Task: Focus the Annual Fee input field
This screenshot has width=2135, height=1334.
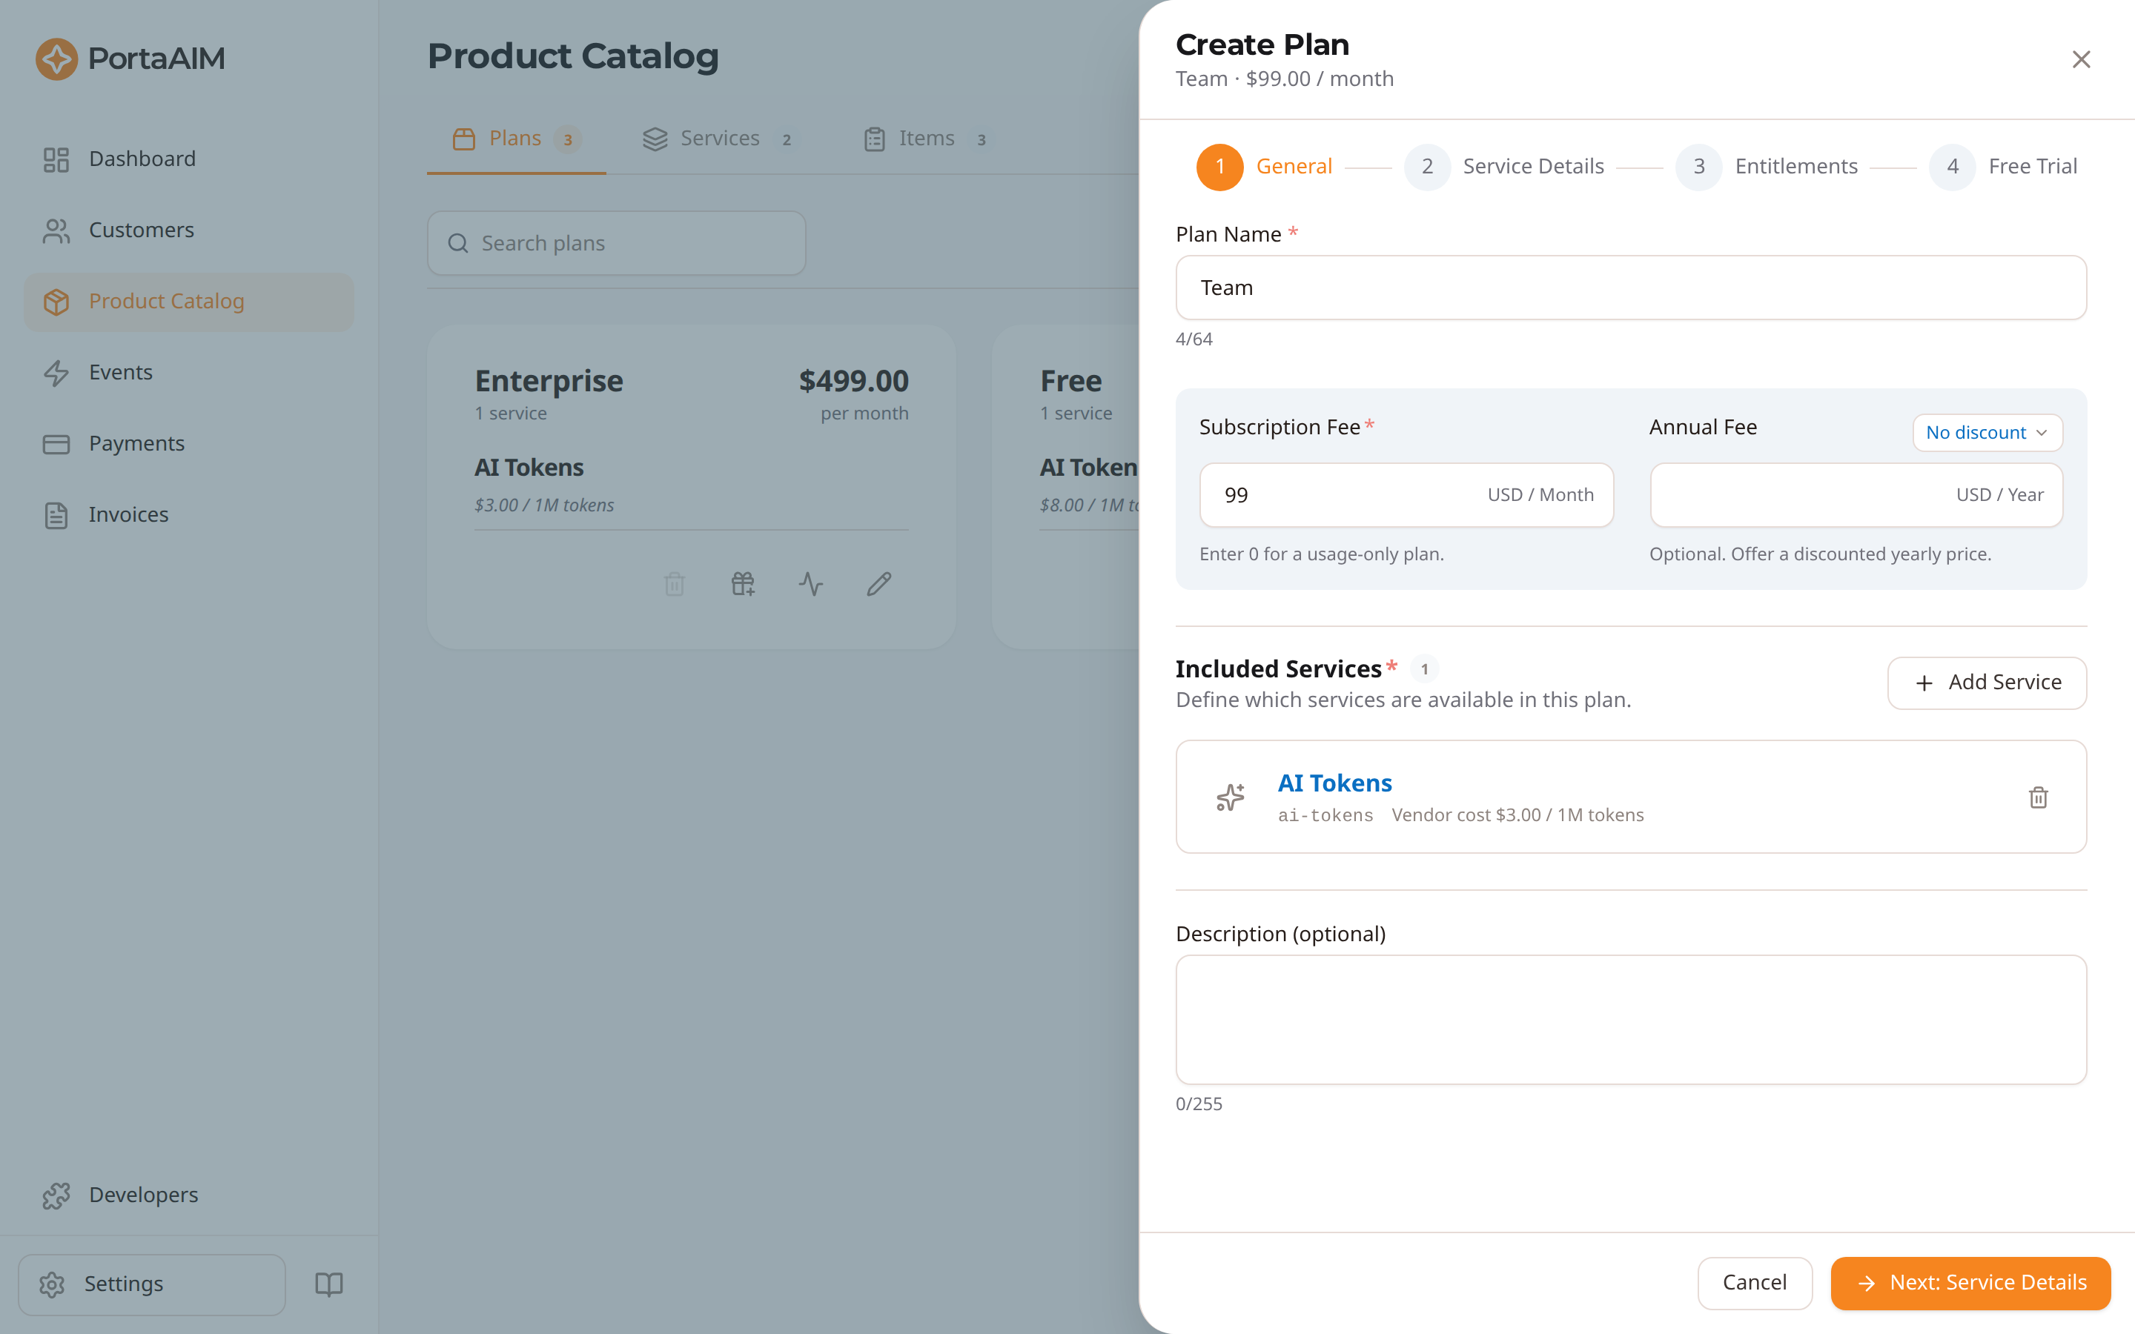Action: click(x=1856, y=495)
